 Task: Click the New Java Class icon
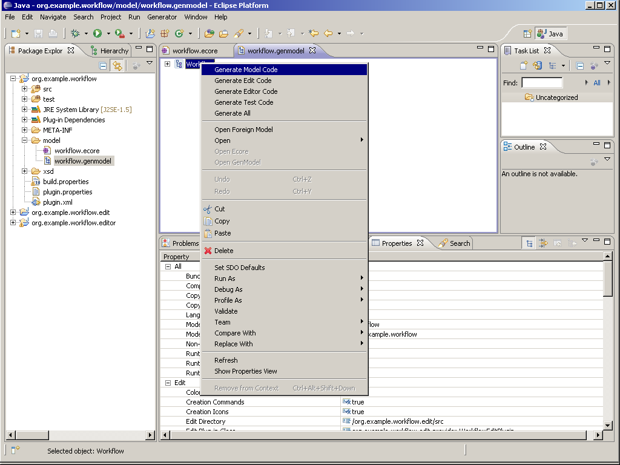179,34
